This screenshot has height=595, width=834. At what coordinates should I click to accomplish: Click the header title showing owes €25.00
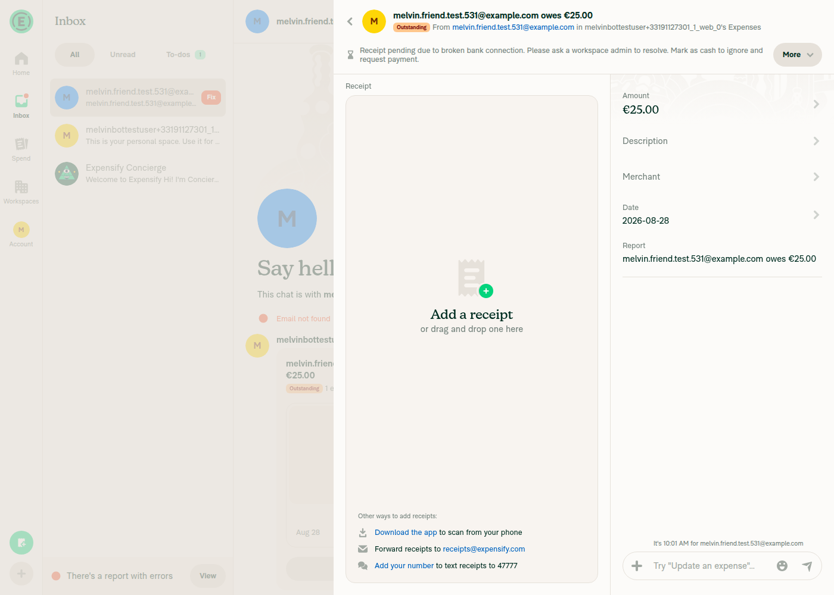(493, 15)
